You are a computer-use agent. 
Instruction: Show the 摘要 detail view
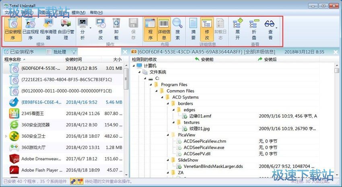[x=193, y=29]
